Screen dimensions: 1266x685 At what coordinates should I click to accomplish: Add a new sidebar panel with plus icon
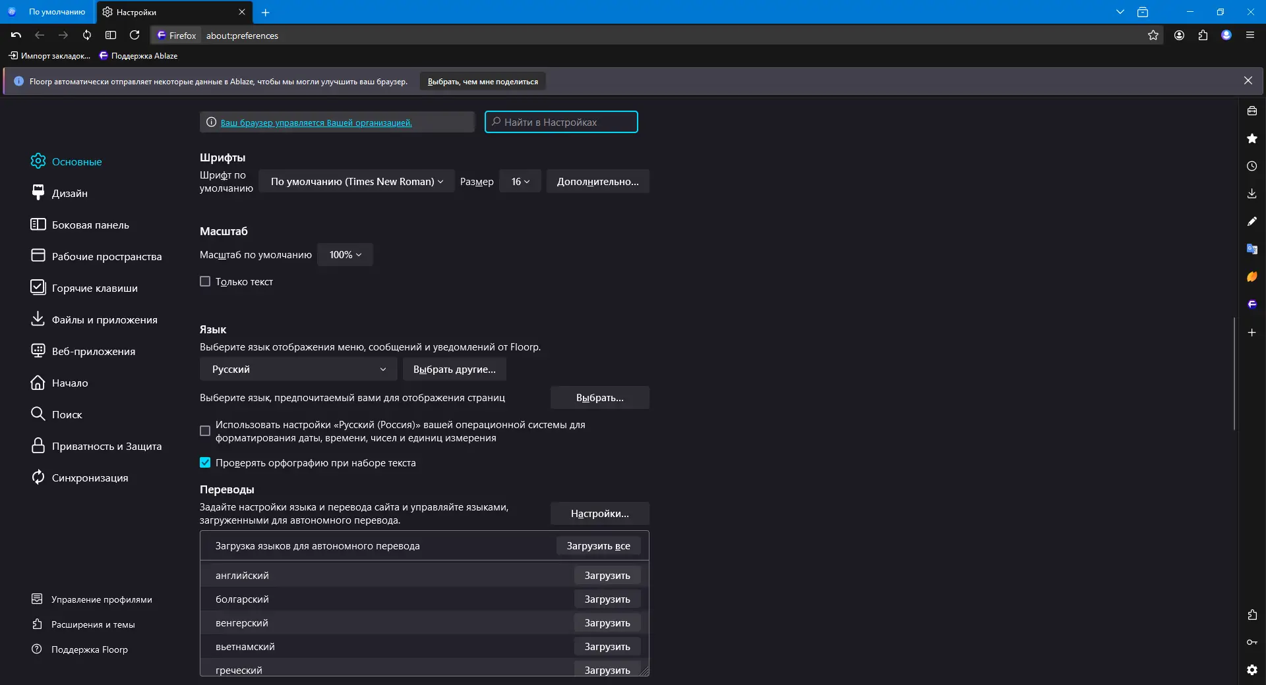(1251, 333)
